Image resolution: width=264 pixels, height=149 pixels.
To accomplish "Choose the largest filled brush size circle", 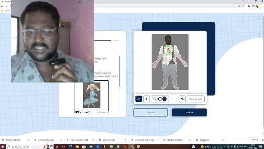I will 165,99.
